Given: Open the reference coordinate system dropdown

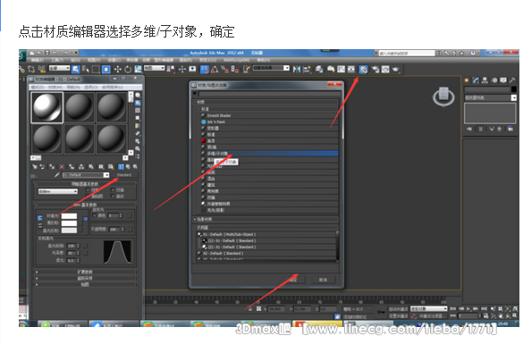Looking at the screenshot, I should [x=154, y=68].
